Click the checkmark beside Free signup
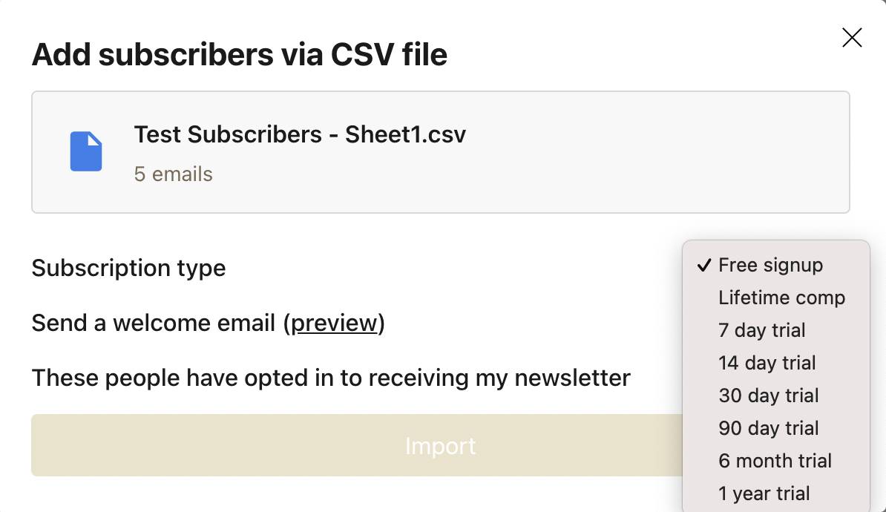The width and height of the screenshot is (886, 512). [x=703, y=265]
